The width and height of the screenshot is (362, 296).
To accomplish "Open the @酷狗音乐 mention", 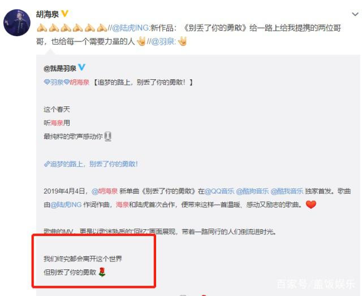I will pos(252,191).
